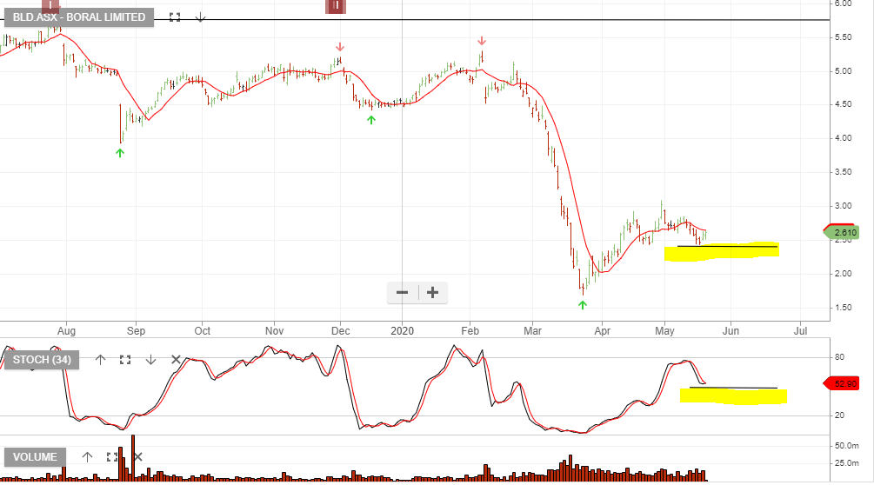Click the Mar label on time axis

[x=532, y=331]
